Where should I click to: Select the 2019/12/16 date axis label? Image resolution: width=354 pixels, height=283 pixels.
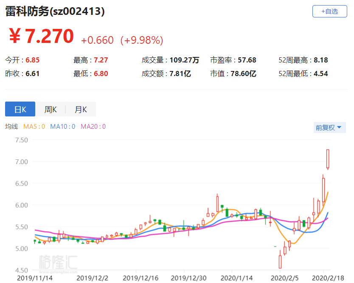click(140, 278)
